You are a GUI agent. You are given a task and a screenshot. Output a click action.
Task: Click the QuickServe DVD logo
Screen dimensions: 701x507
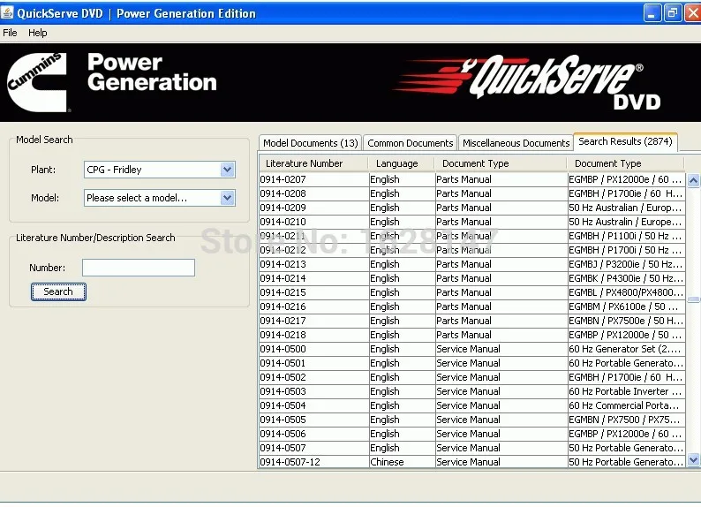(x=529, y=82)
